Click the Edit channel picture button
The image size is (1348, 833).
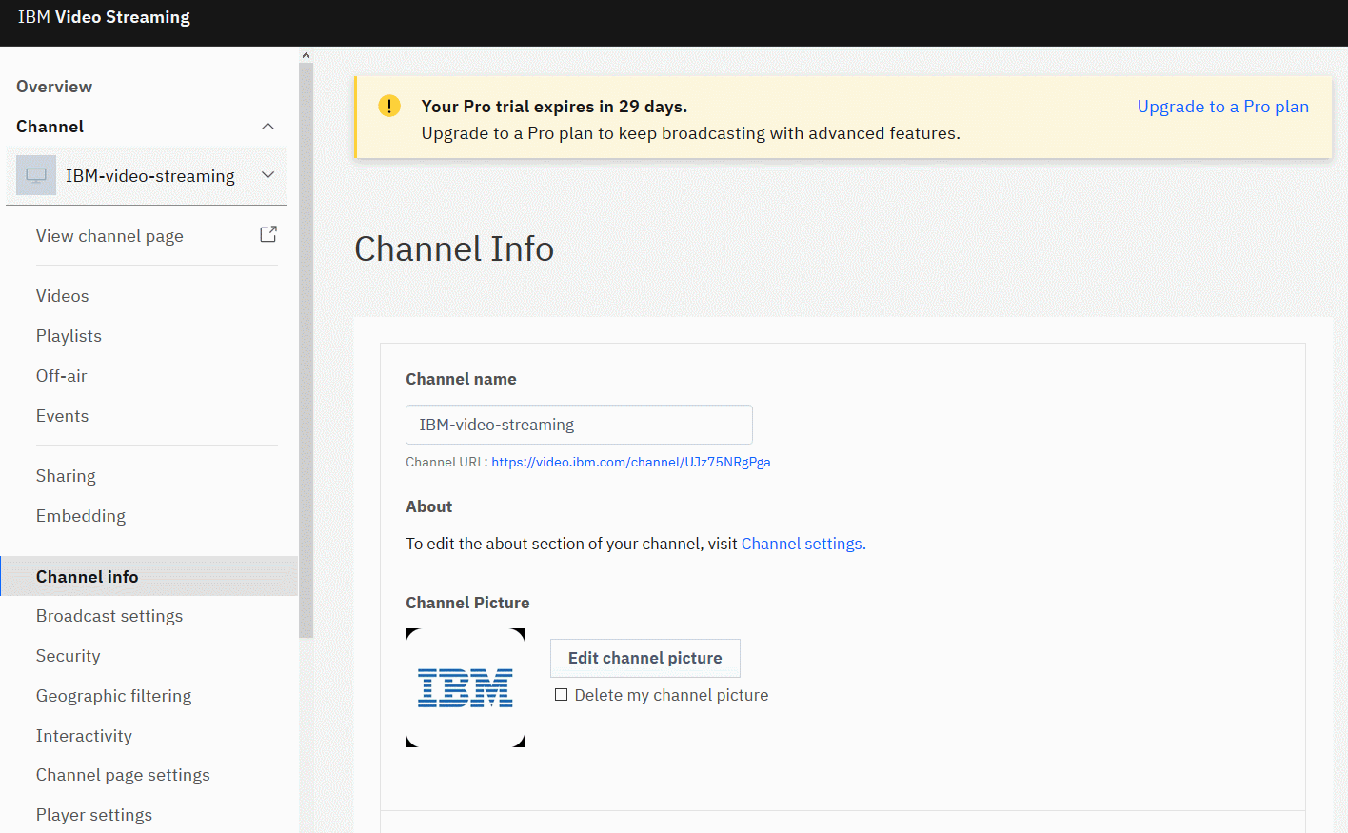645,658
